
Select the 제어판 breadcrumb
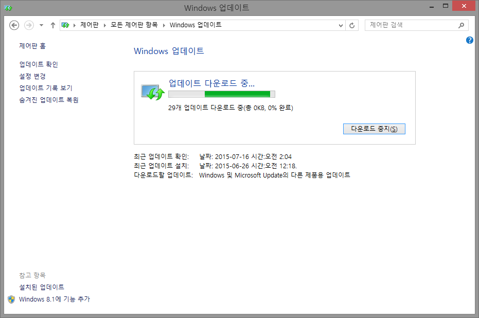pos(89,25)
